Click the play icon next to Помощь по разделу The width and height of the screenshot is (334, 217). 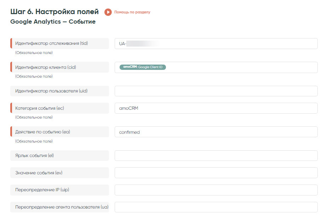pyautogui.click(x=108, y=12)
